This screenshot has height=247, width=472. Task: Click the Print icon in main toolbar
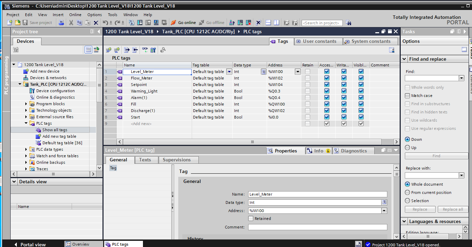61,23
